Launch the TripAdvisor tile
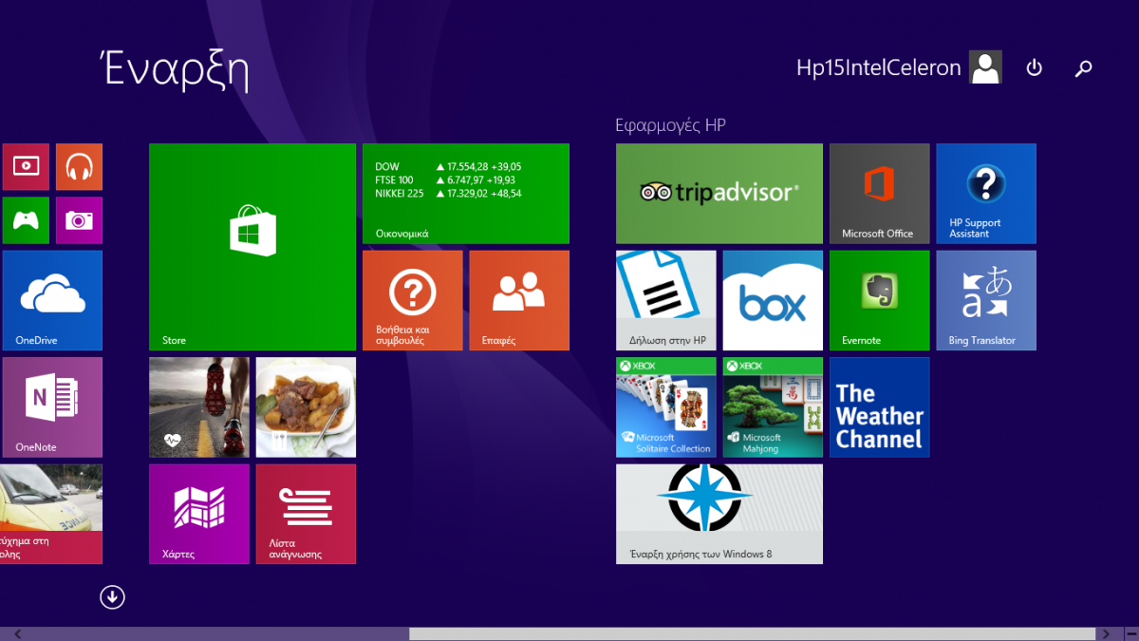 pos(719,194)
